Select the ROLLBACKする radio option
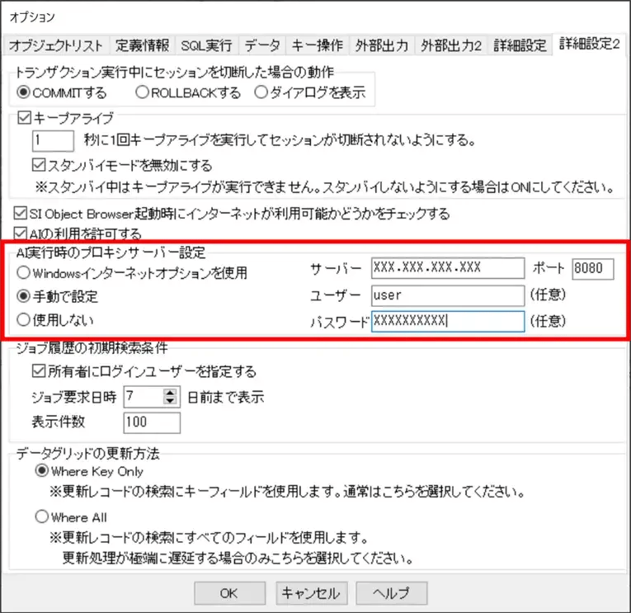 (144, 93)
